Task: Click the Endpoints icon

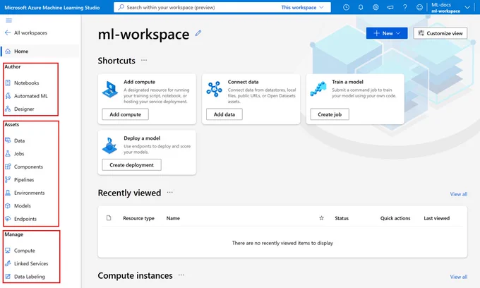Action: click(x=8, y=219)
